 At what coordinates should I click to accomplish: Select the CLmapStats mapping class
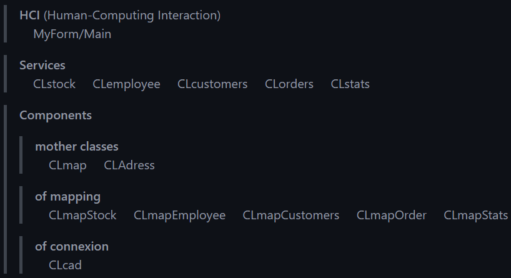coord(475,215)
